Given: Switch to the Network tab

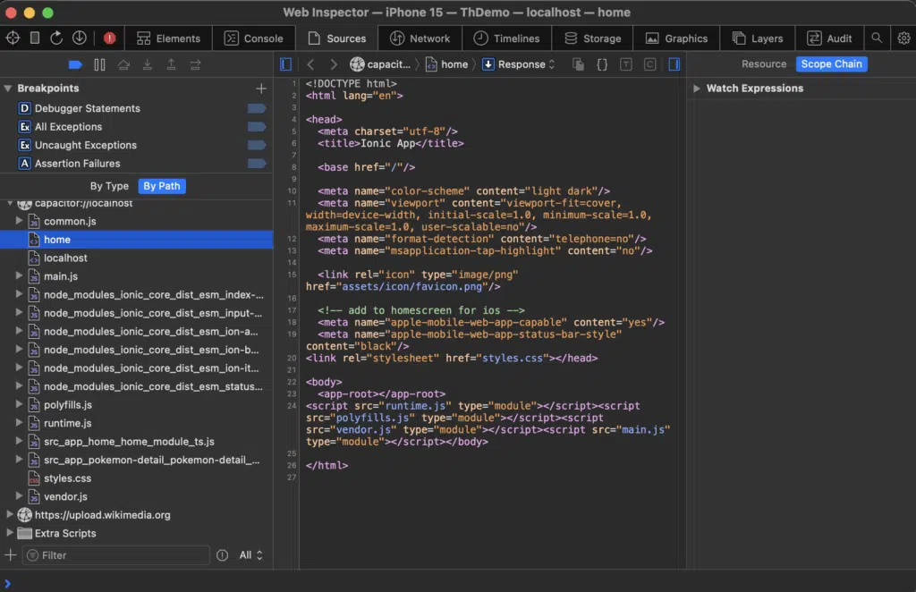Looking at the screenshot, I should [x=420, y=38].
